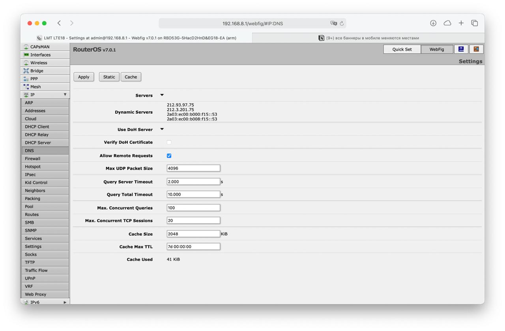Click the IPv6 icon in the sidebar
505x331 pixels.
26,302
